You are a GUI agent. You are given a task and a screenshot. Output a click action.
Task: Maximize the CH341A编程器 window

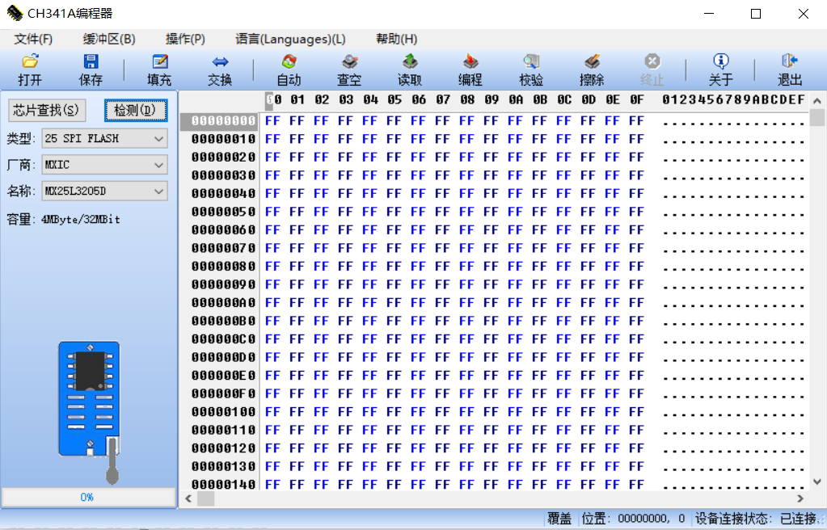pos(756,14)
